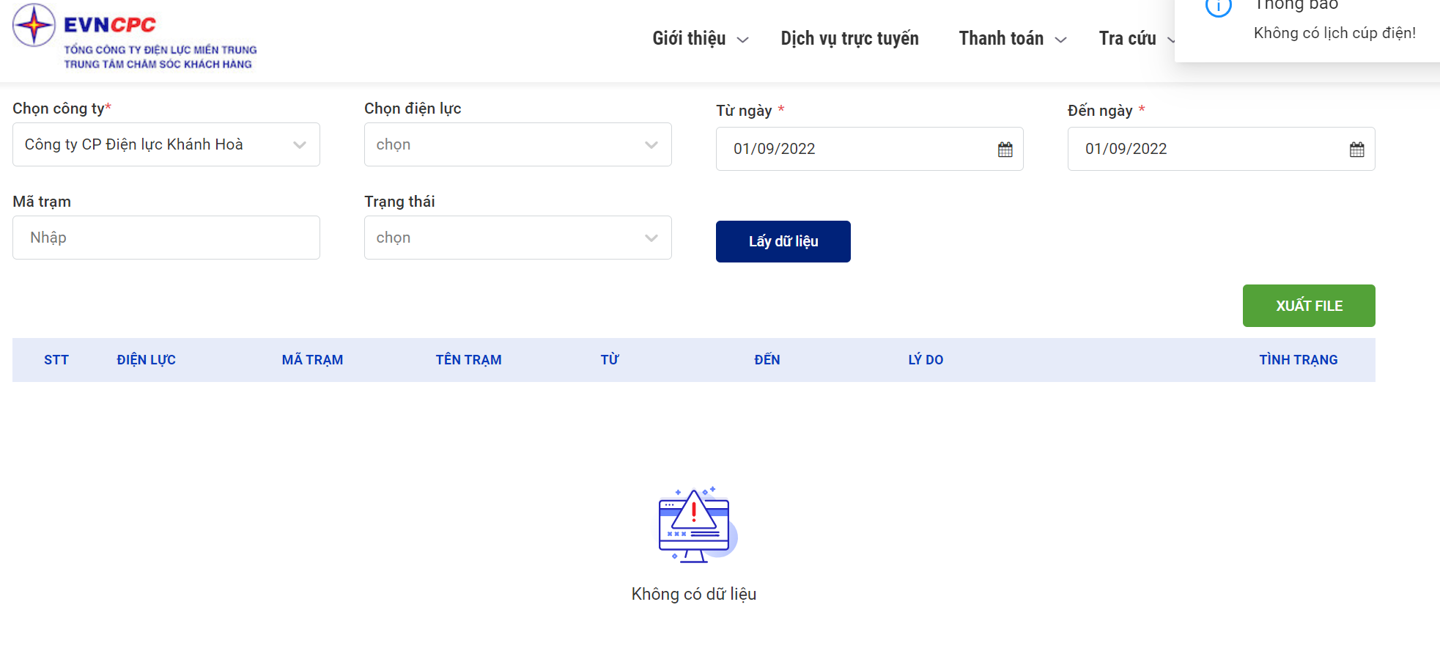Expand the Giới thiệu menu
This screenshot has width=1440, height=654.
tap(700, 39)
